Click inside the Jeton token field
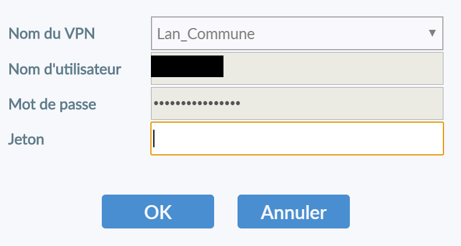This screenshot has width=461, height=246. point(297,138)
